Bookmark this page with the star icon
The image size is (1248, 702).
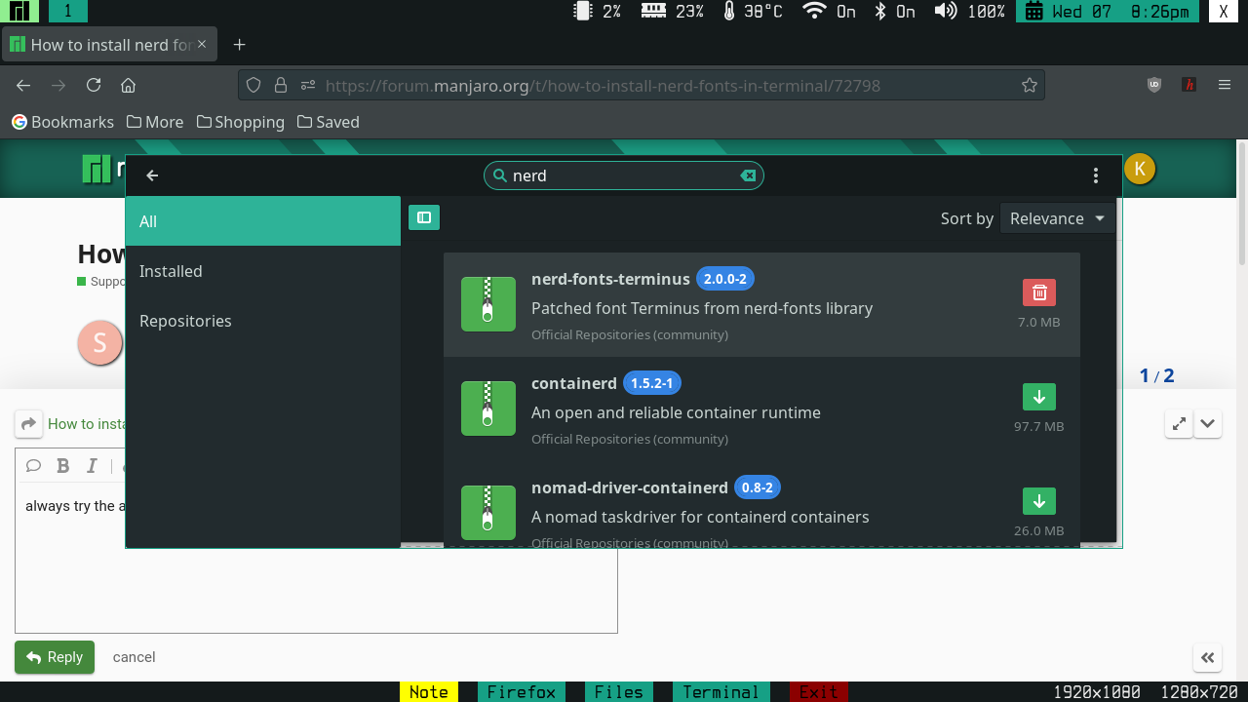point(1029,86)
